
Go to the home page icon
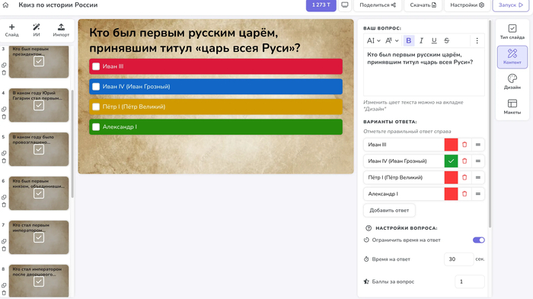[5, 5]
